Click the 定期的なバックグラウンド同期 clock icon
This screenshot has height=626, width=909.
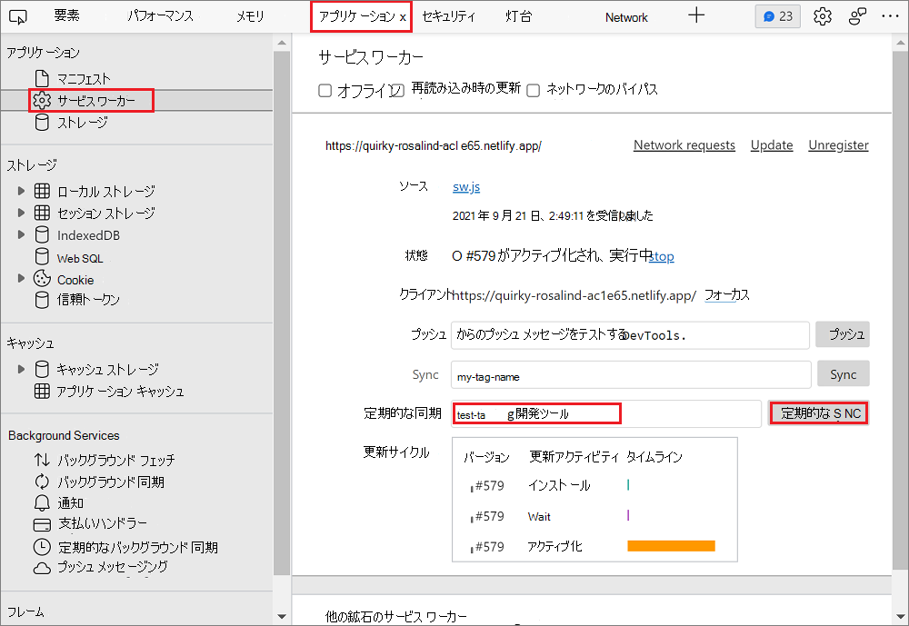pyautogui.click(x=42, y=547)
